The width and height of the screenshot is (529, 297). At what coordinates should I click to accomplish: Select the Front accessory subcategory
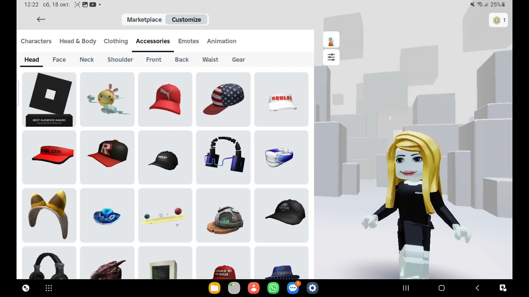tap(154, 60)
